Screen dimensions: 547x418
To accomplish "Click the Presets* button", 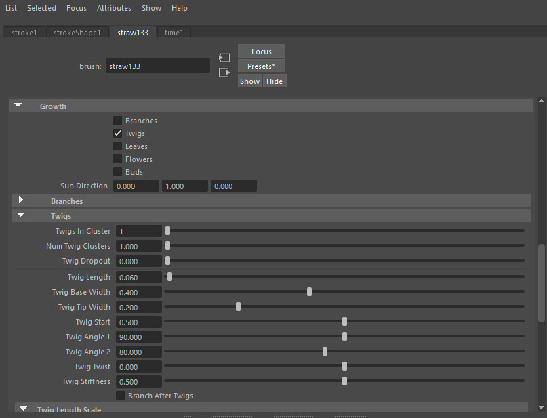I will click(262, 66).
